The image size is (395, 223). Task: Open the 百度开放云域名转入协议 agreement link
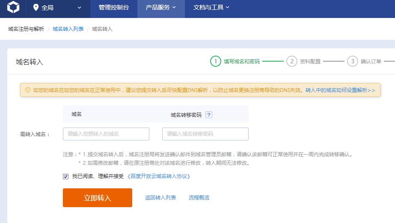[159, 176]
